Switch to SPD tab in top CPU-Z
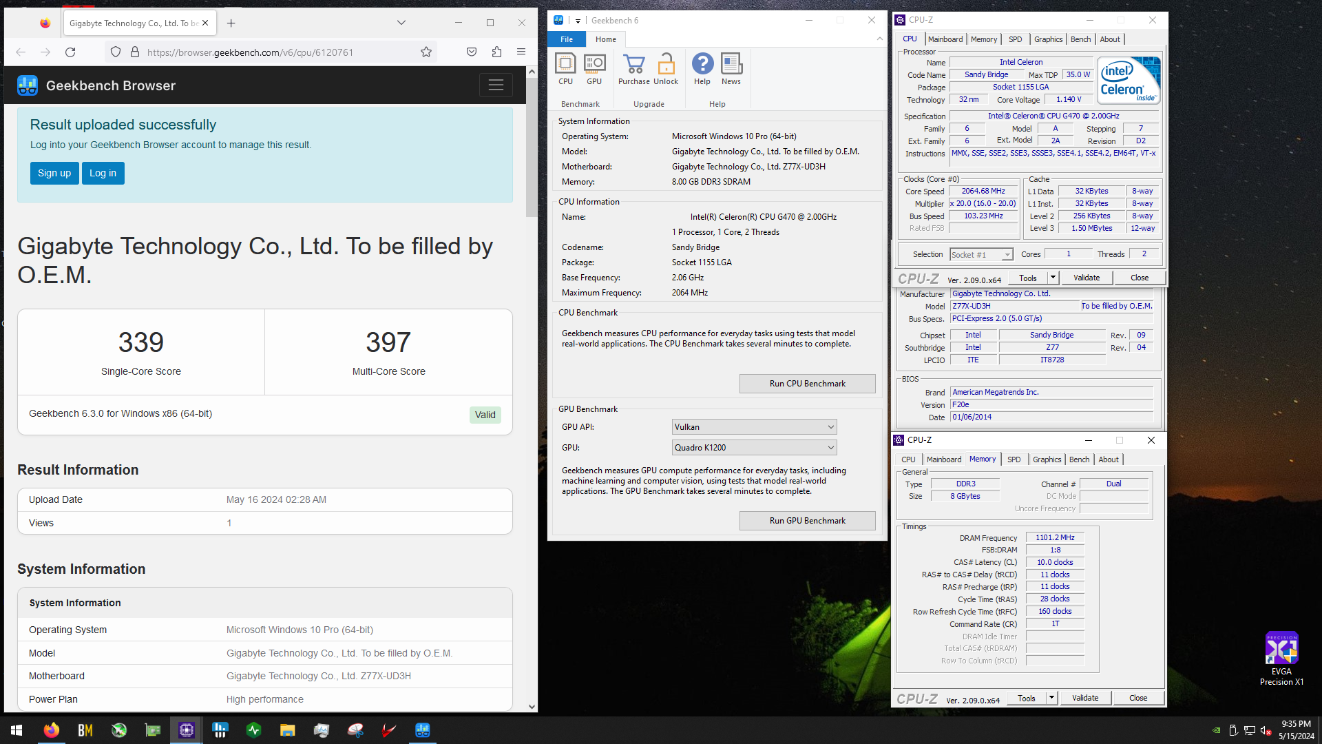The width and height of the screenshot is (1322, 744). pos(1015,39)
